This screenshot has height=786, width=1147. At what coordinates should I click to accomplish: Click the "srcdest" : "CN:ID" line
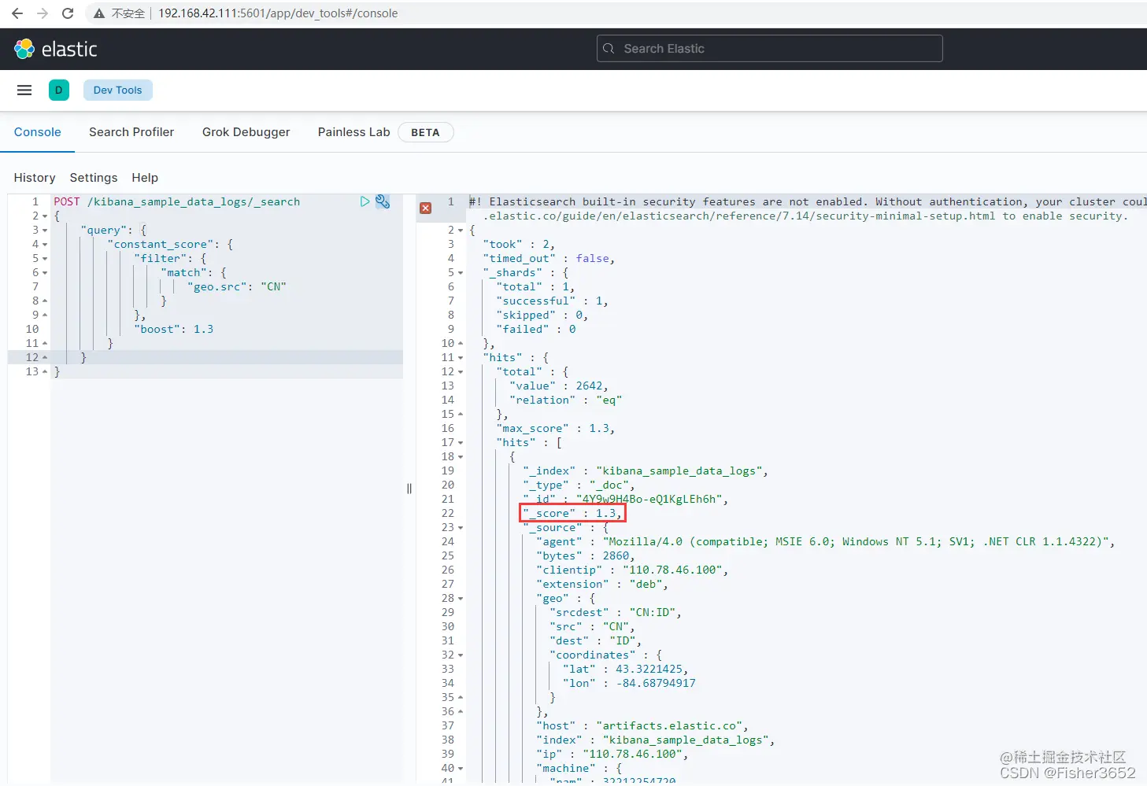(x=616, y=612)
